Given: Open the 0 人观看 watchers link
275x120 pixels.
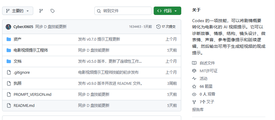Looking at the screenshot, I should point(207,94).
